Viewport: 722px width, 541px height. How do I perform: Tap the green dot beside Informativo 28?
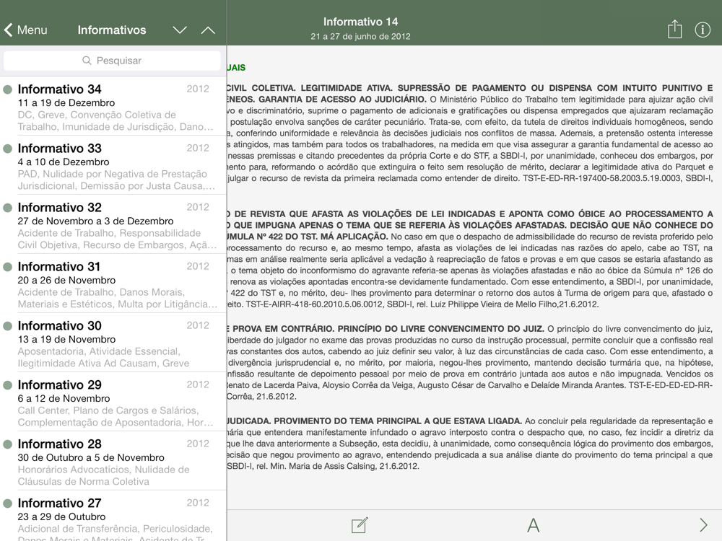[x=7, y=444]
